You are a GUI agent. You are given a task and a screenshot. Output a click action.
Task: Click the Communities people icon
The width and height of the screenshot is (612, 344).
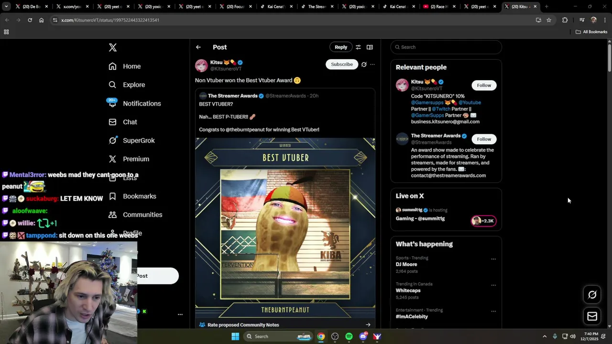(x=112, y=215)
